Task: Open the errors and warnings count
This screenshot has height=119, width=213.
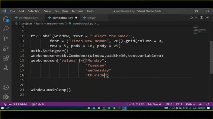Action: pos(38,104)
